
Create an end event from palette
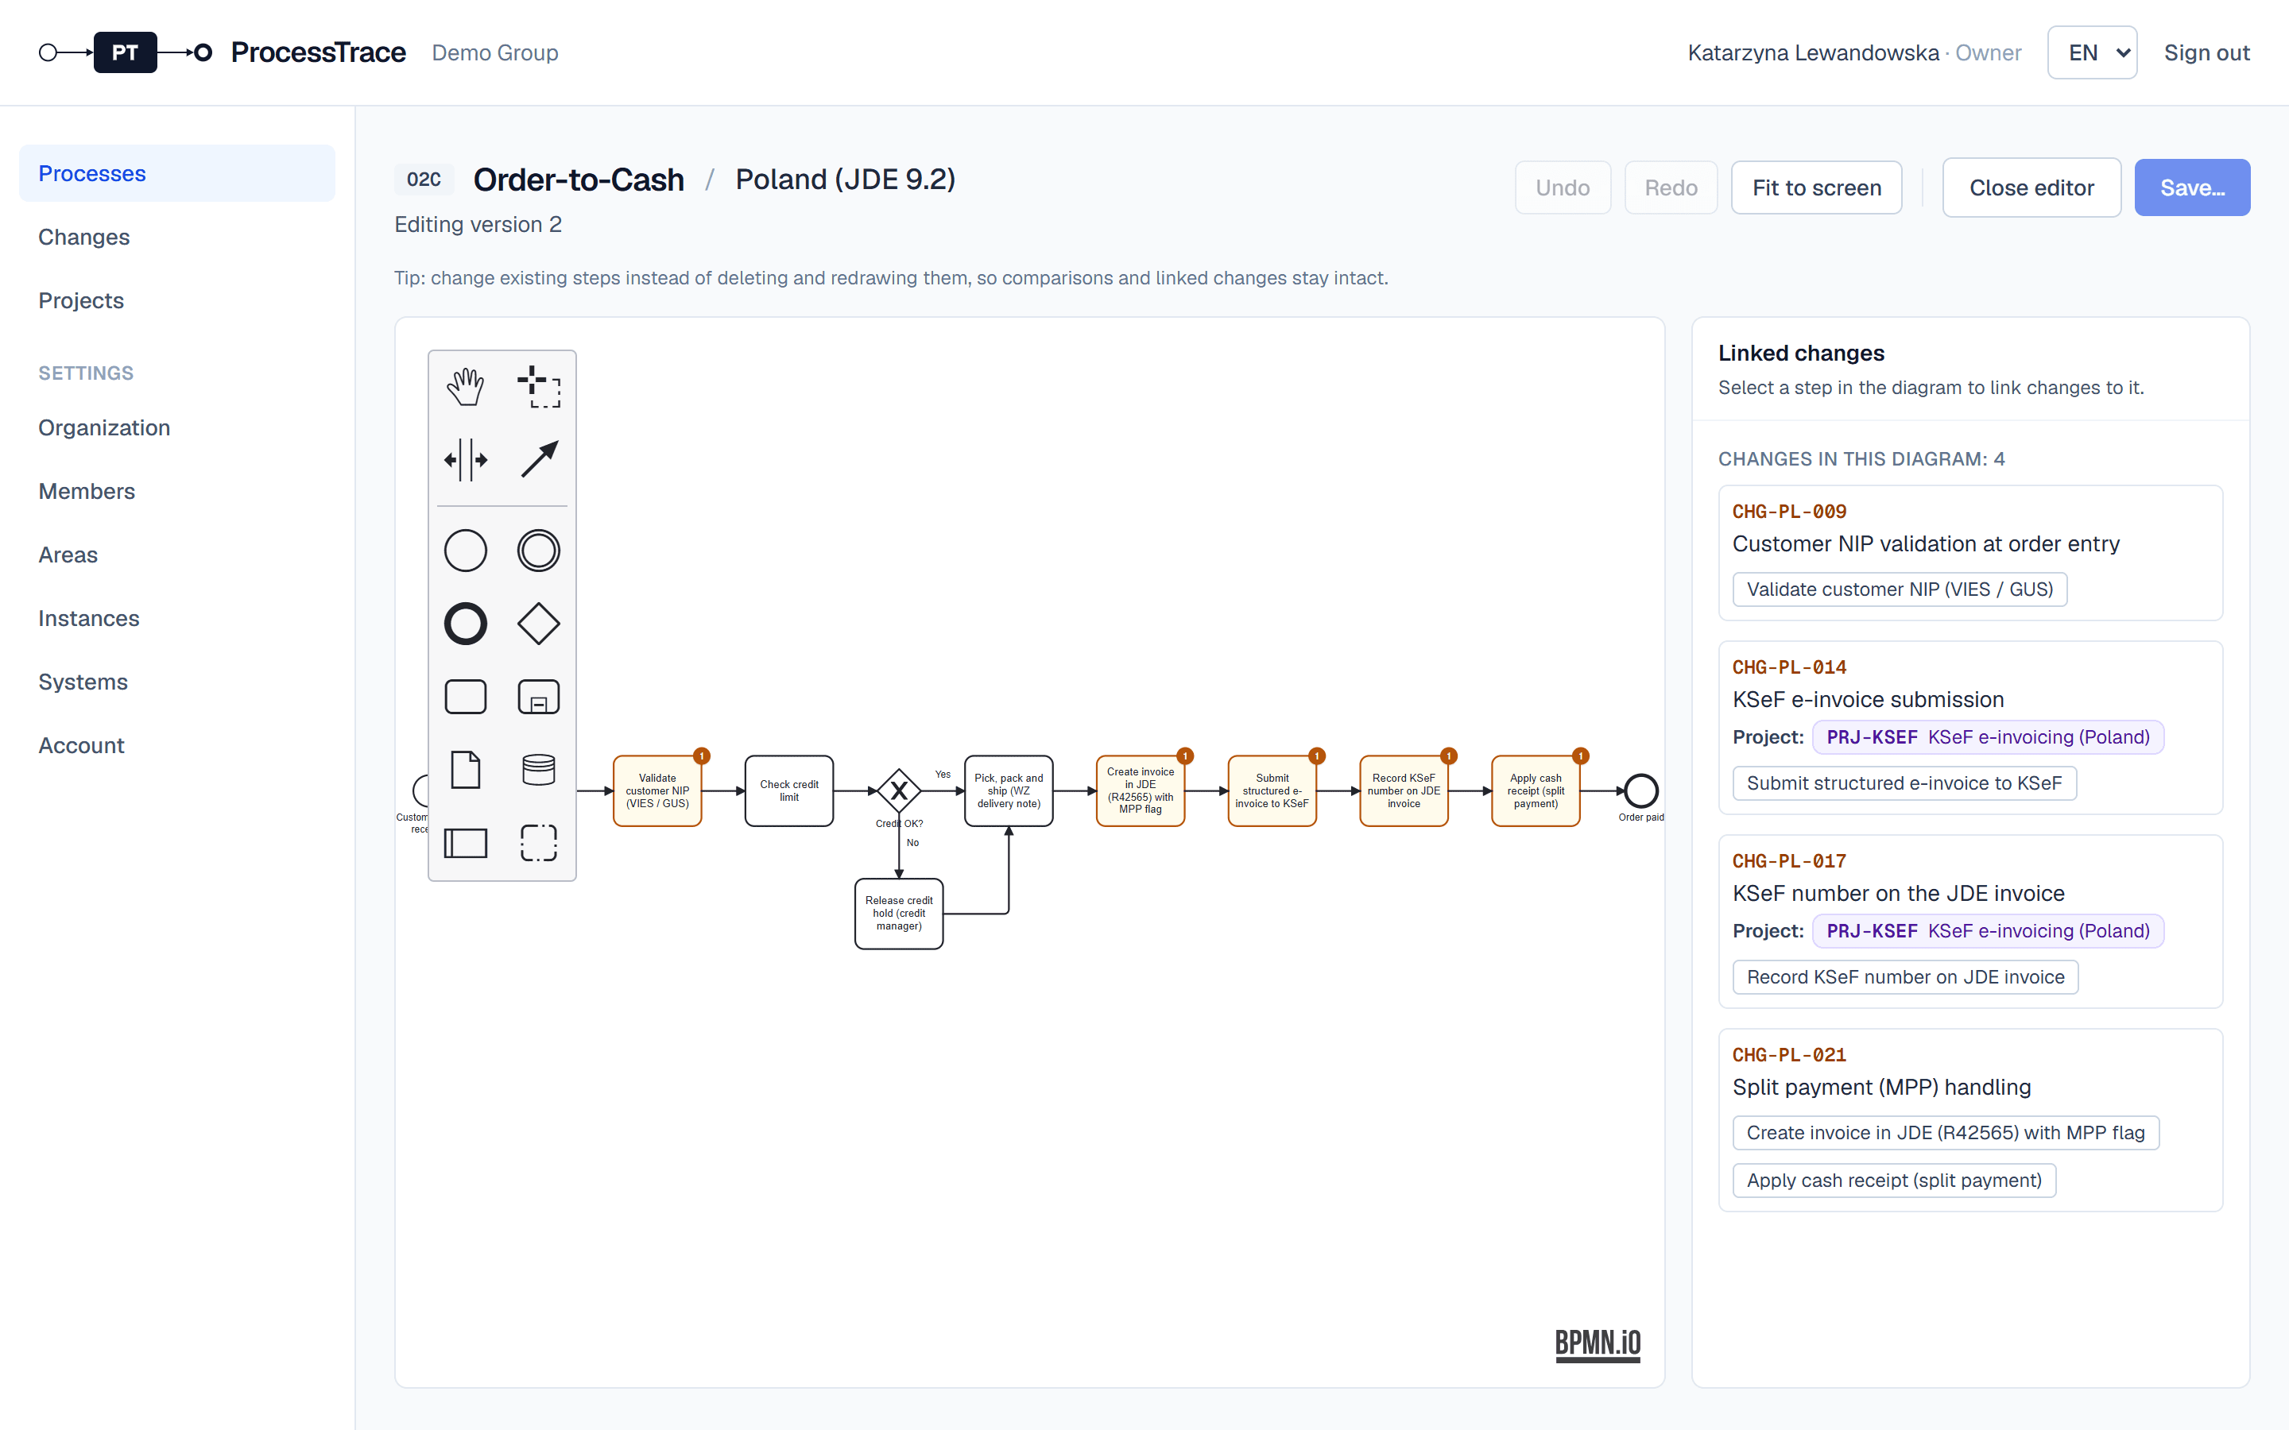[x=466, y=624]
